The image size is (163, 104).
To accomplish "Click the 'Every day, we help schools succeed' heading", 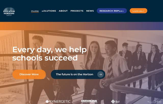I will coord(49,54).
